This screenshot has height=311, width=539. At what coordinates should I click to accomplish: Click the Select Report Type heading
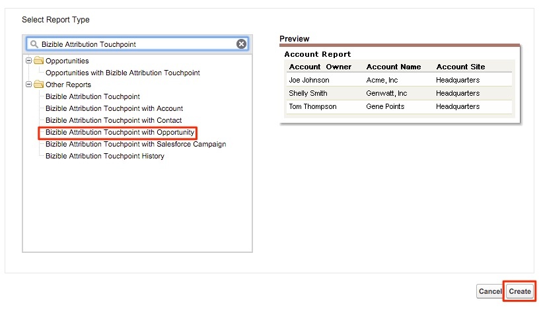(x=55, y=20)
